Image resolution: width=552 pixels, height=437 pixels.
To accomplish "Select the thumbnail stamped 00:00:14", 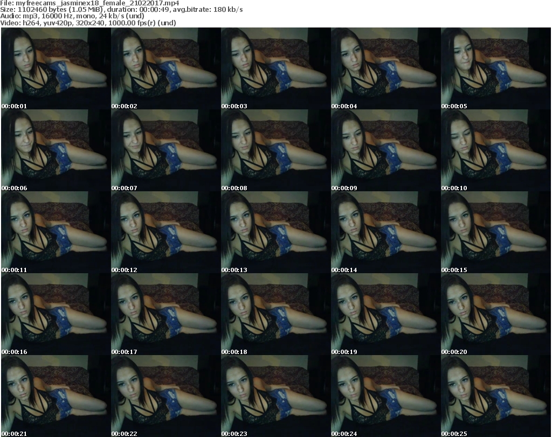I will [x=386, y=233].
